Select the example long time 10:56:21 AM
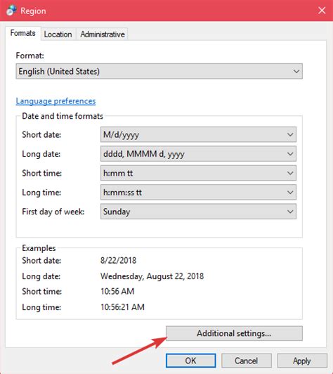The height and width of the screenshot is (374, 333). click(x=122, y=307)
